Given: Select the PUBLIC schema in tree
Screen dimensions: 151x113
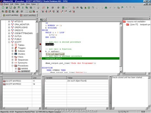Looking at the screenshot, I should [x=18, y=39].
